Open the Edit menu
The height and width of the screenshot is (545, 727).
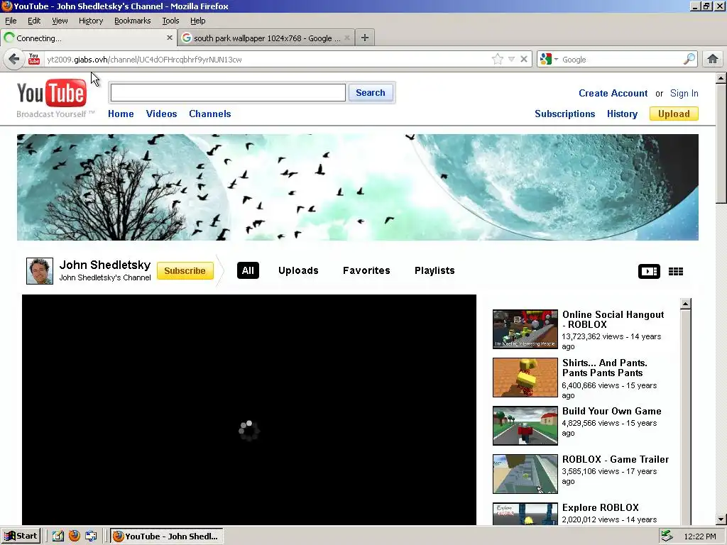click(x=34, y=21)
